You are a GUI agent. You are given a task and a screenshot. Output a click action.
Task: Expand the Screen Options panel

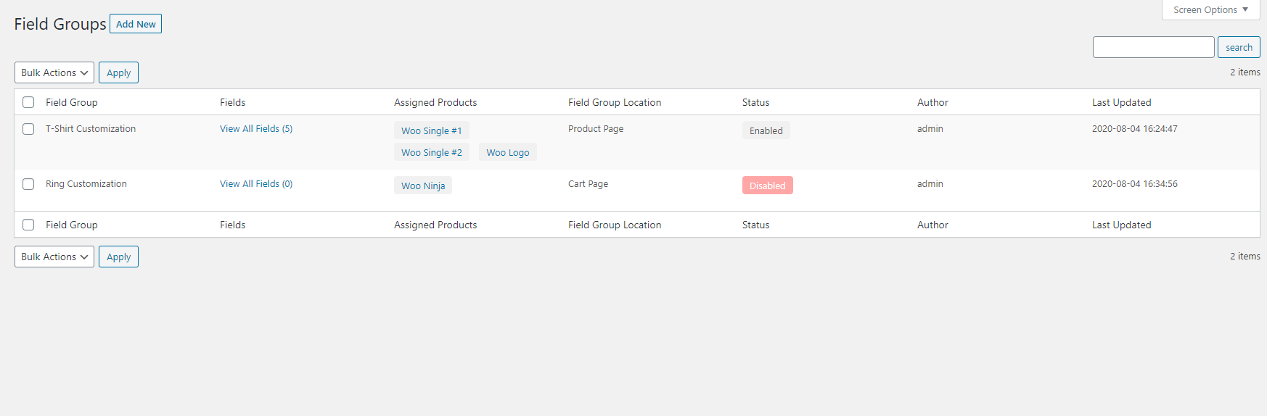[1210, 9]
